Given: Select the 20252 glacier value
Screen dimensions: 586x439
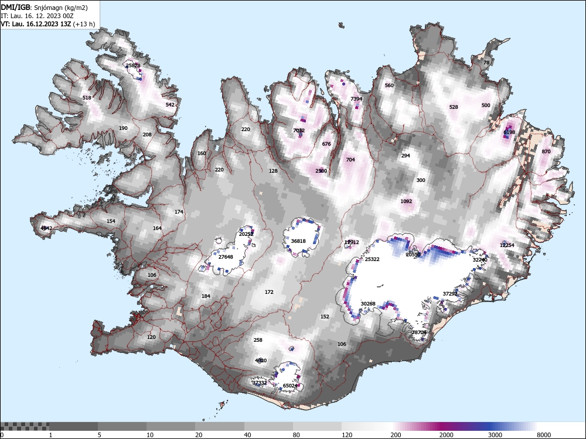Looking at the screenshot, I should (246, 234).
